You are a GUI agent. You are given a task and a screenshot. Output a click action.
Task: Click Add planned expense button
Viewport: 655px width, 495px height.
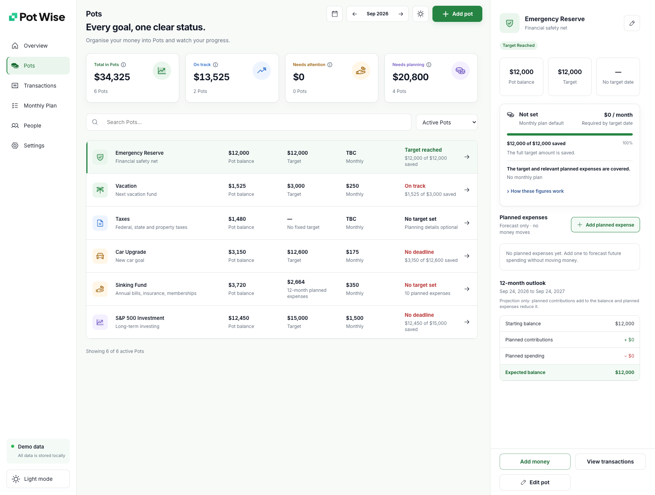pos(606,225)
